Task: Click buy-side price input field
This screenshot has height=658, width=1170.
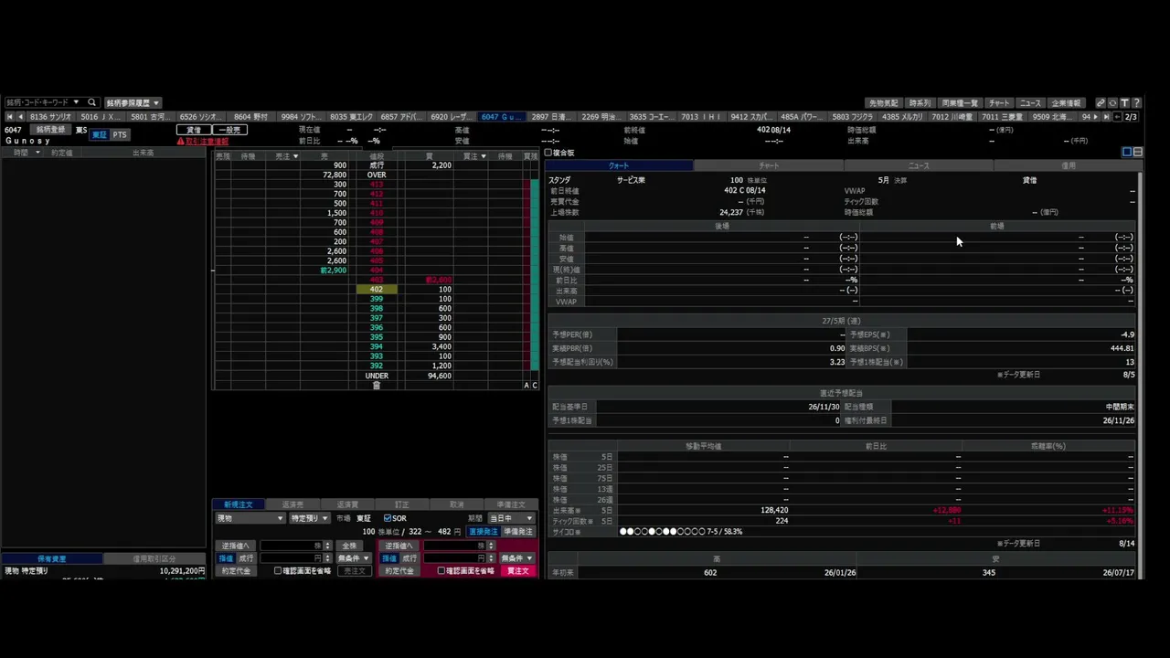Action: point(454,557)
